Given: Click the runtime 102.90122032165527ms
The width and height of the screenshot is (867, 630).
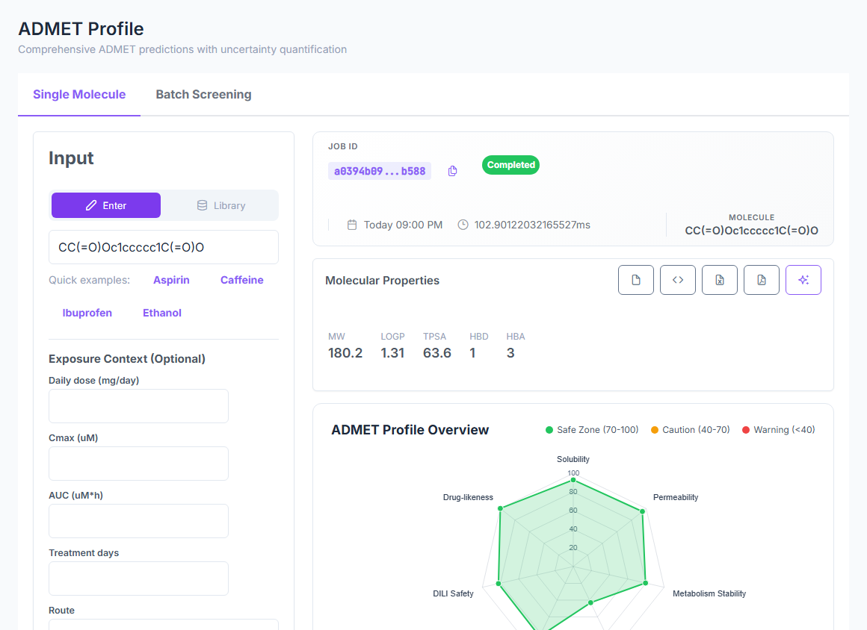Looking at the screenshot, I should pyautogui.click(x=532, y=225).
